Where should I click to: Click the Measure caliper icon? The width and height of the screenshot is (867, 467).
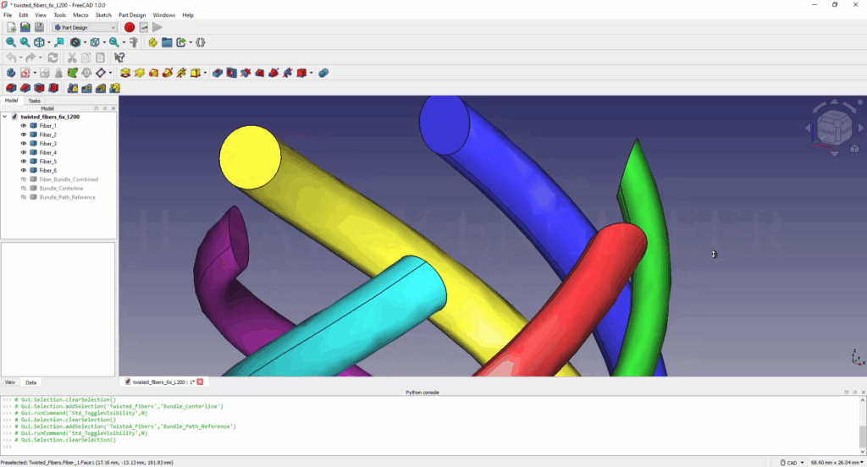[x=134, y=42]
